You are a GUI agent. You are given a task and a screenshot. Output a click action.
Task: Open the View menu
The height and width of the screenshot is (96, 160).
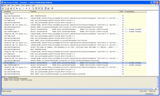click(x=13, y=5)
